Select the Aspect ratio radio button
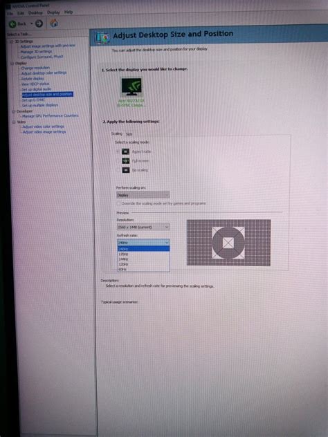 point(118,151)
